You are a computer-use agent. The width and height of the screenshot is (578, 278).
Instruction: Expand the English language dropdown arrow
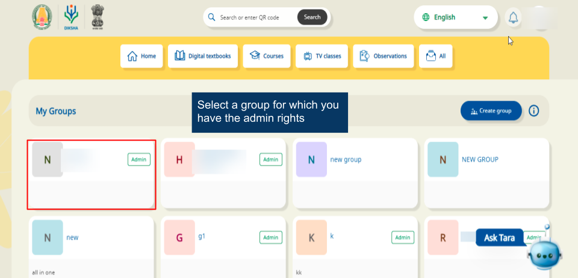(485, 18)
